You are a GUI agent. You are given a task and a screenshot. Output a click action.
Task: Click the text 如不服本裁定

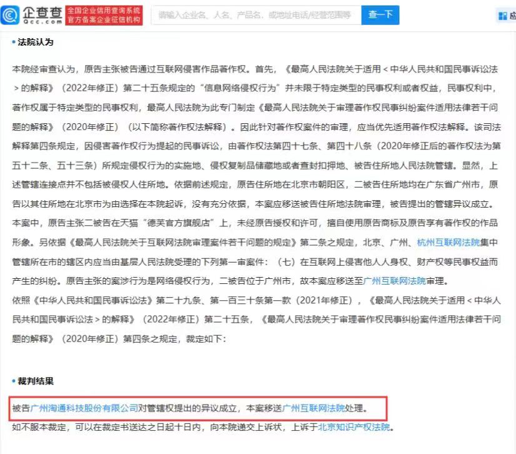pos(39,427)
